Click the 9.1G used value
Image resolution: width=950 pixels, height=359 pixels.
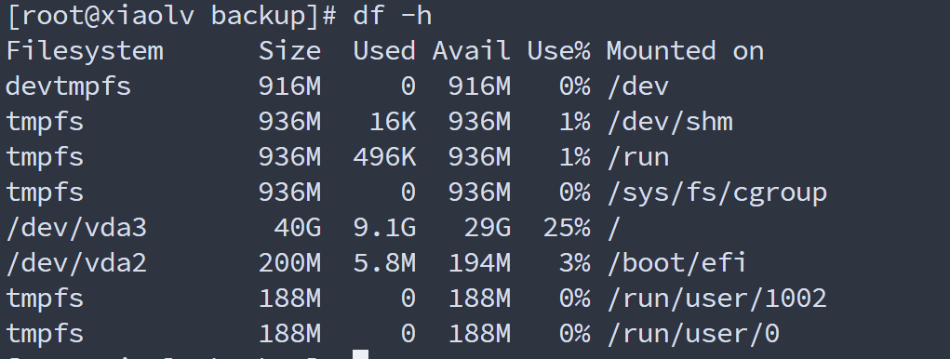[x=384, y=228]
